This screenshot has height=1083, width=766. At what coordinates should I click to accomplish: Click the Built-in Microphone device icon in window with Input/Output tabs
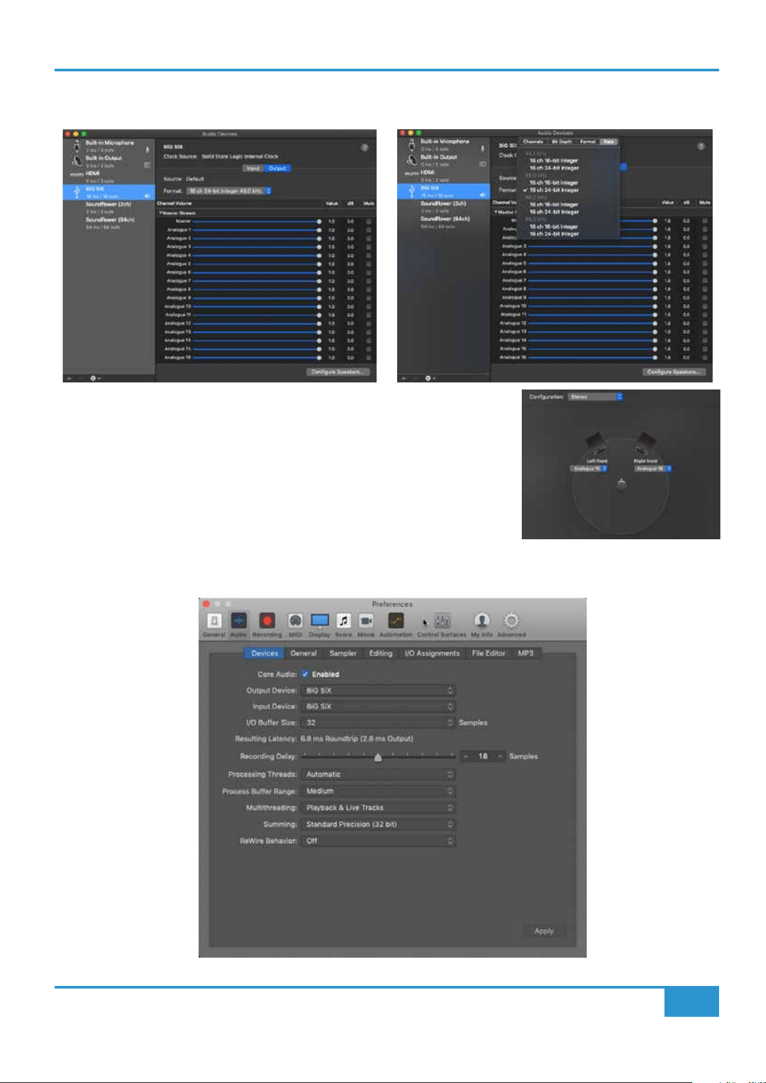pos(77,146)
